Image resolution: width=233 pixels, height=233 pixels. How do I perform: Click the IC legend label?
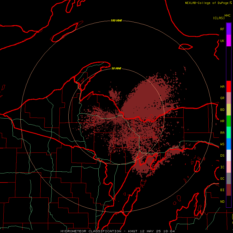click(222, 167)
